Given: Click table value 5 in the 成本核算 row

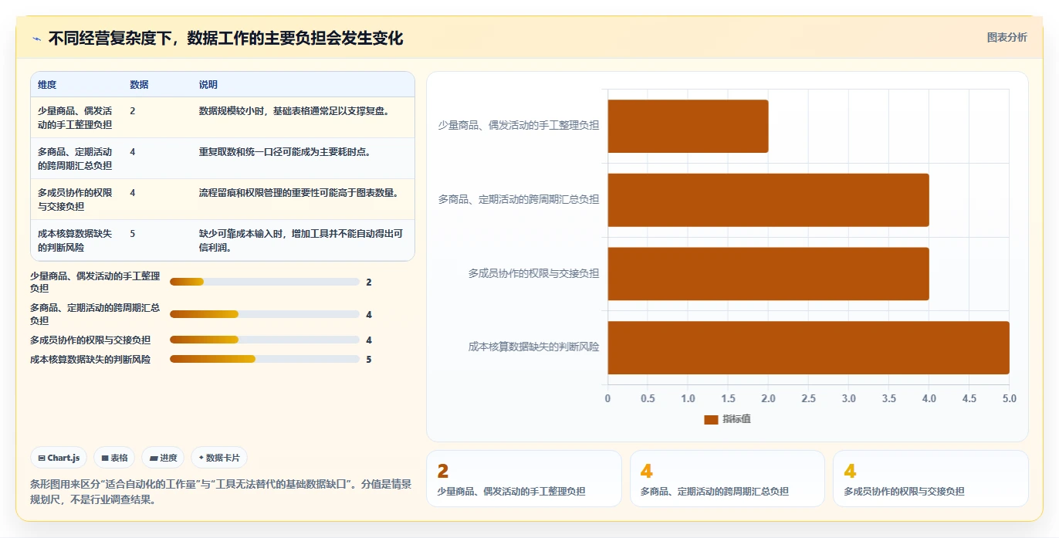Looking at the screenshot, I should pyautogui.click(x=133, y=233).
